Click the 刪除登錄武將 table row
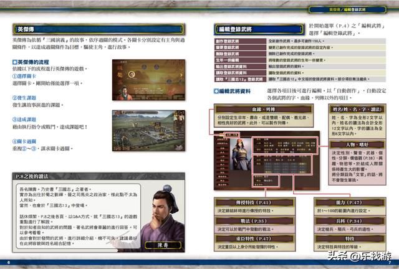Image resolution: width=399 pixels, height=269 pixels. [300, 54]
